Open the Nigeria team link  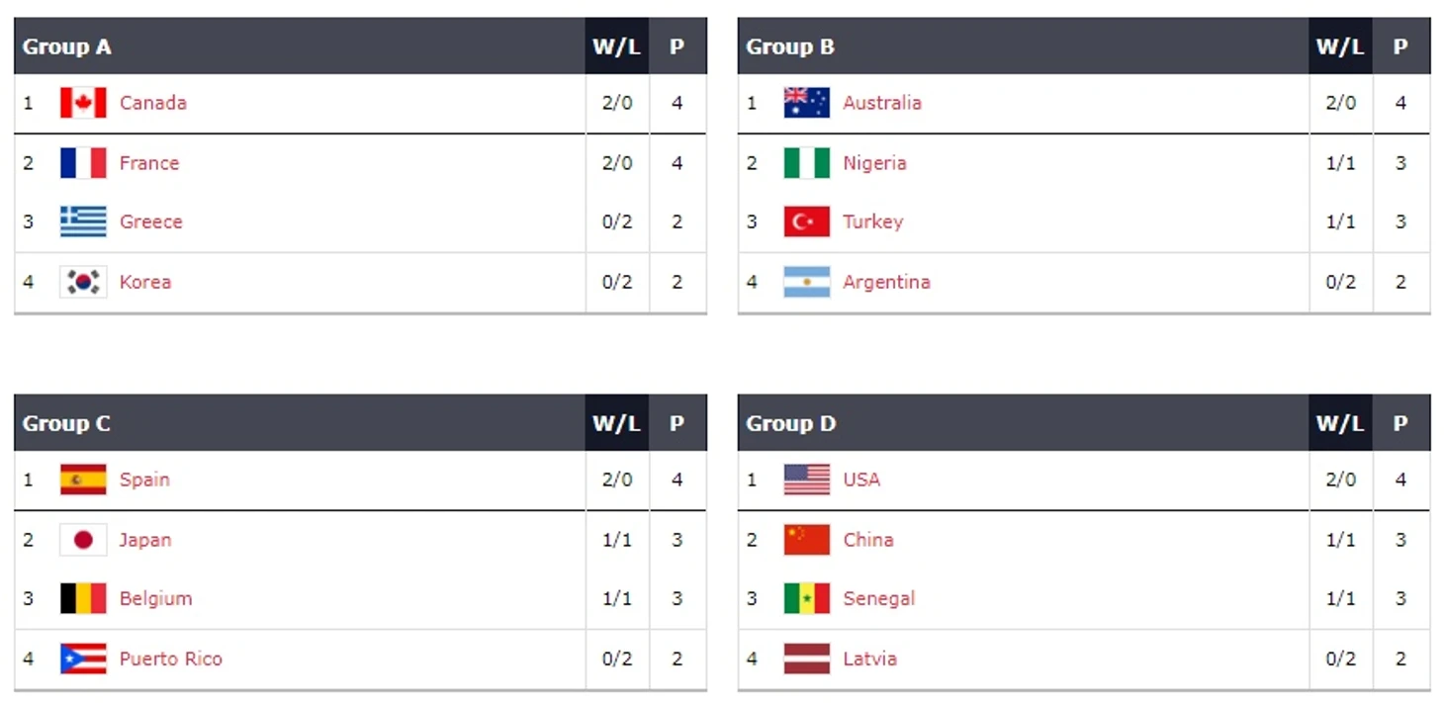tap(874, 163)
